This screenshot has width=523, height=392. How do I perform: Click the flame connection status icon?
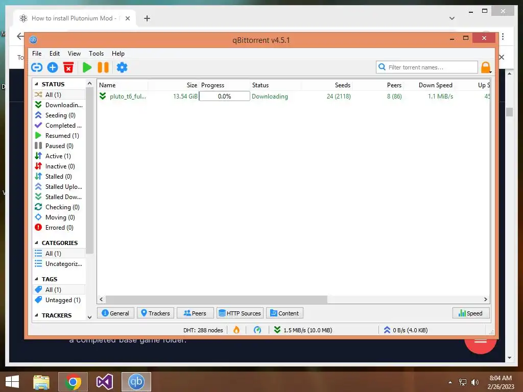[x=236, y=330]
